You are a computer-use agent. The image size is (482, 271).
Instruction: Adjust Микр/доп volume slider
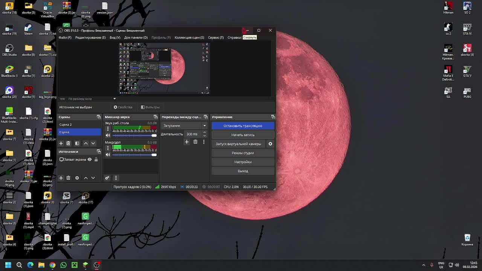[x=134, y=155]
